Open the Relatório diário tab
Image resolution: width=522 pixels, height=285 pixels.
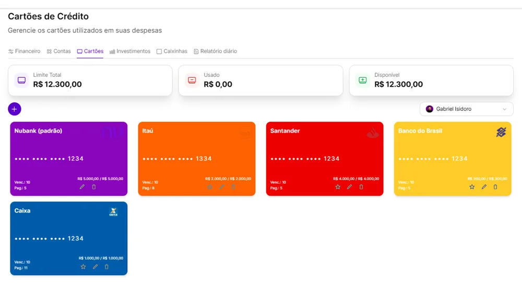pyautogui.click(x=216, y=51)
